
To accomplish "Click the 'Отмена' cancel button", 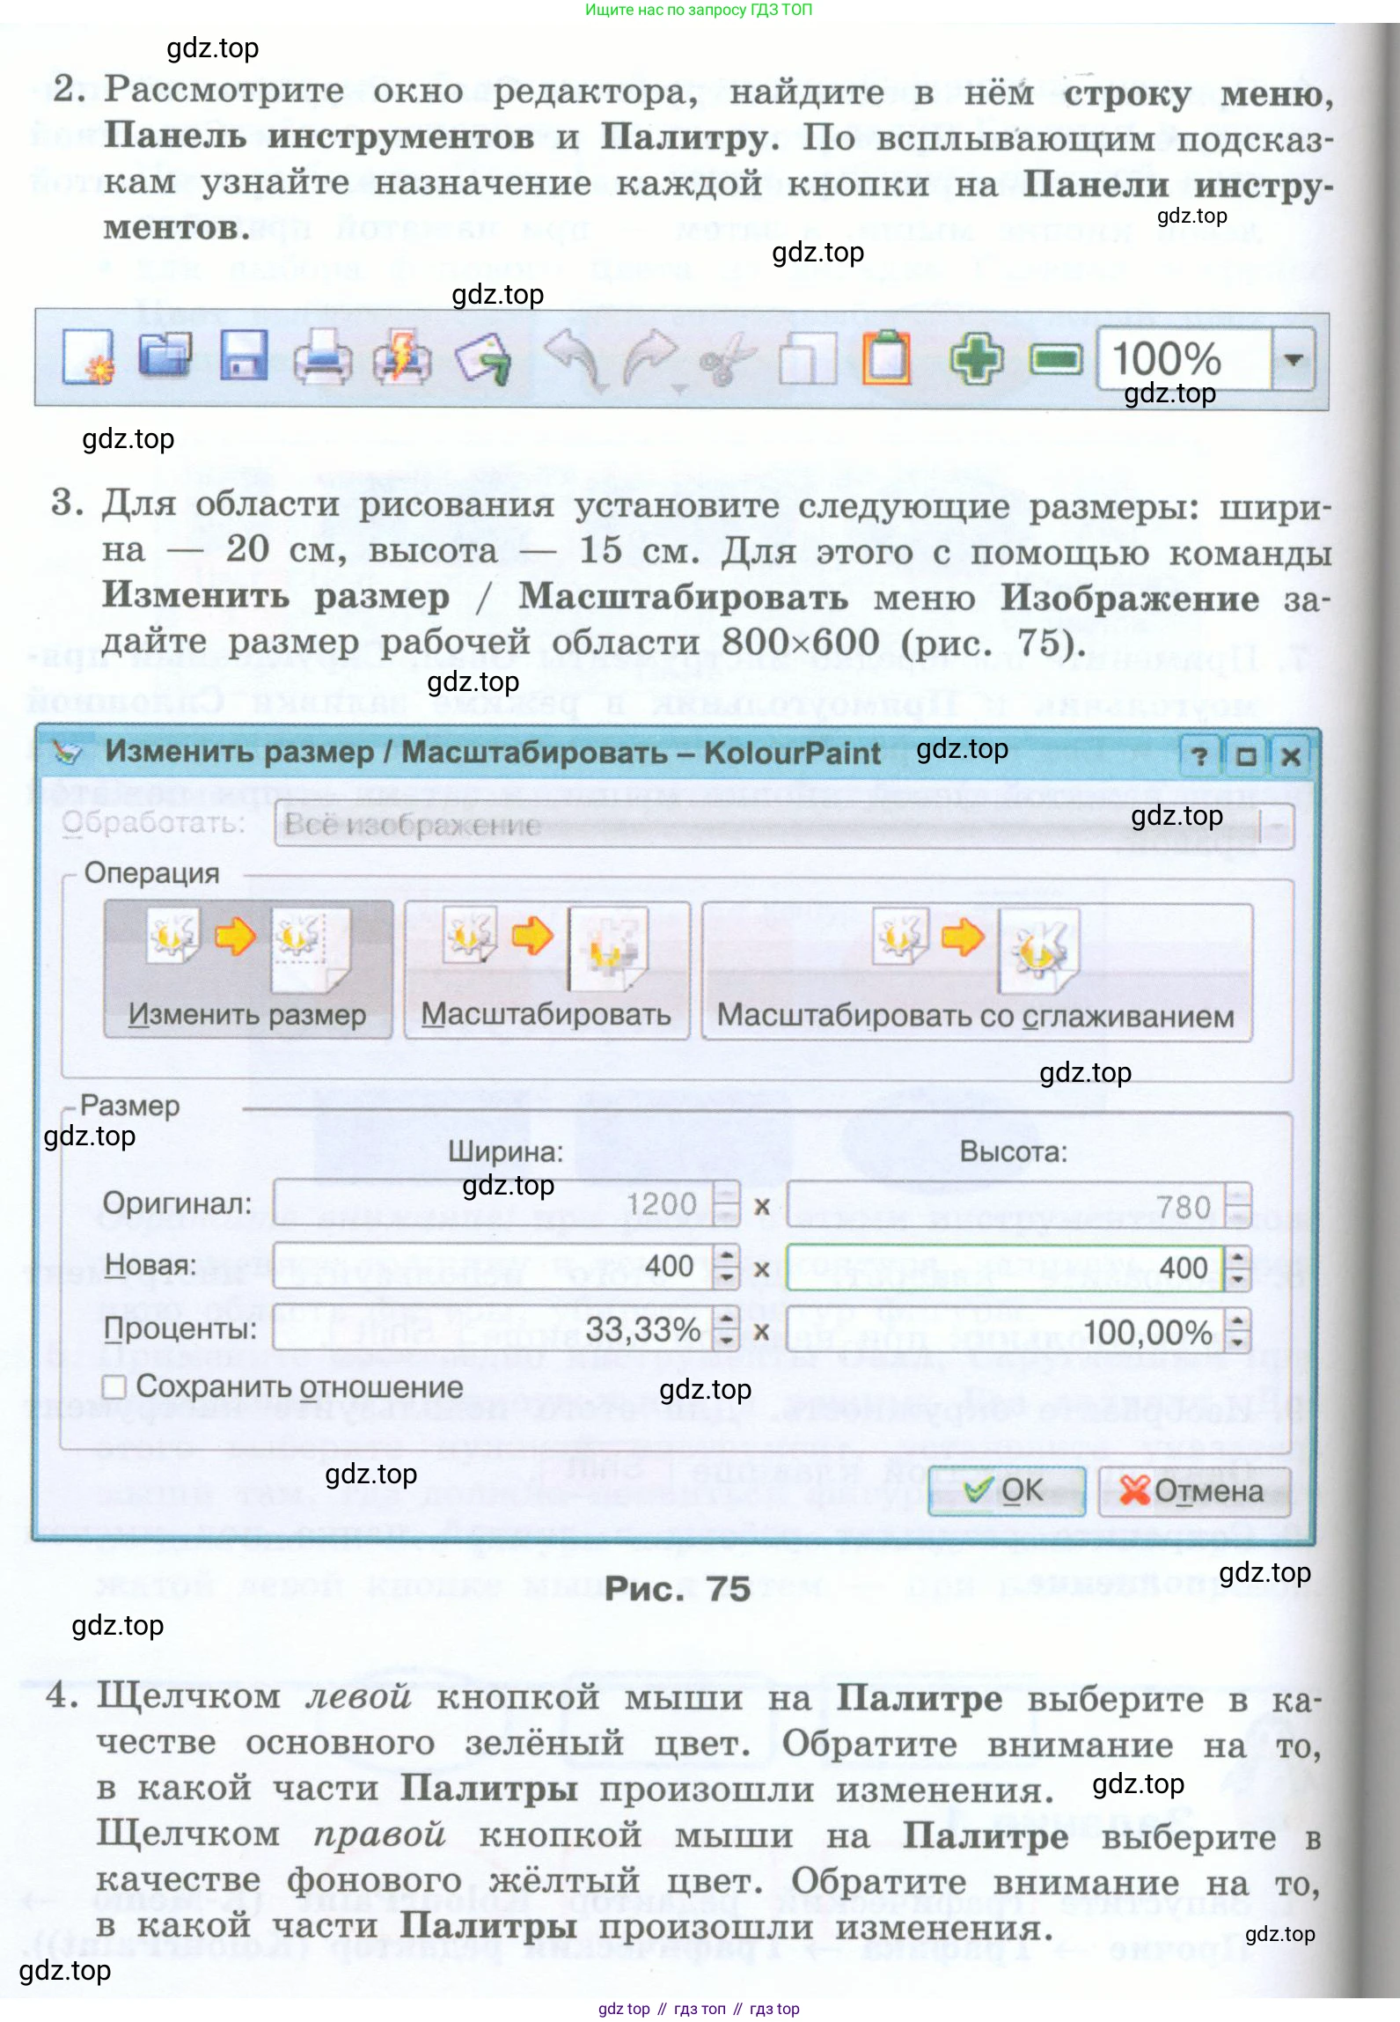I will (x=1194, y=1490).
